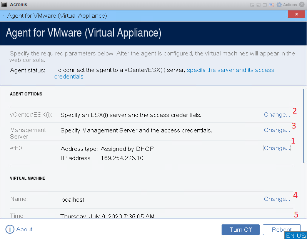Screen dimensions: 307x239
Task: Click the 'VIRTUAL MACHINE' heading
Action: pyautogui.click(x=28, y=178)
